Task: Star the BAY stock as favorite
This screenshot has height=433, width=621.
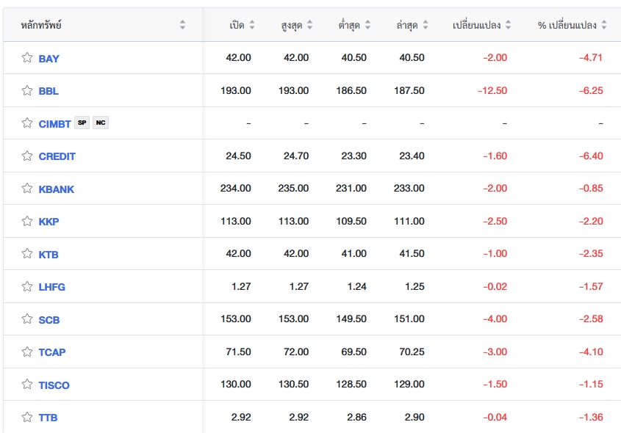Action: [27, 58]
